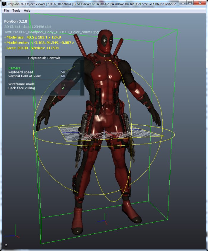Image resolution: width=208 pixels, height=251 pixels.
Task: Click the 'keyboard speed' label
Action: pos(21,72)
